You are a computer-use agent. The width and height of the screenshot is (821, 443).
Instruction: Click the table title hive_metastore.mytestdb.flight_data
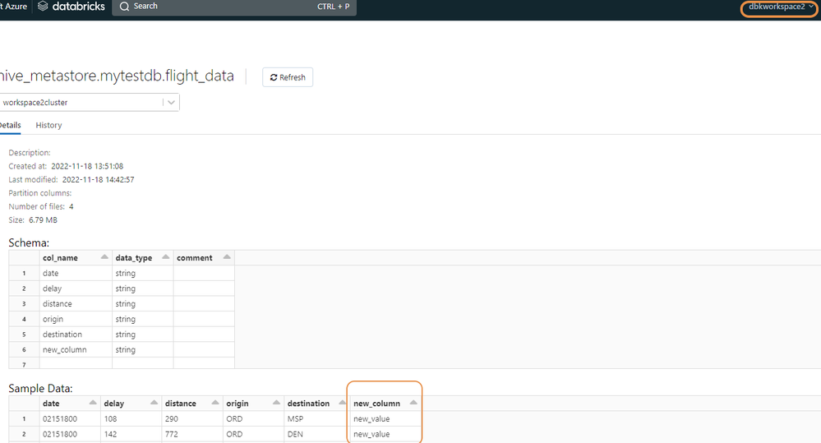click(x=116, y=76)
